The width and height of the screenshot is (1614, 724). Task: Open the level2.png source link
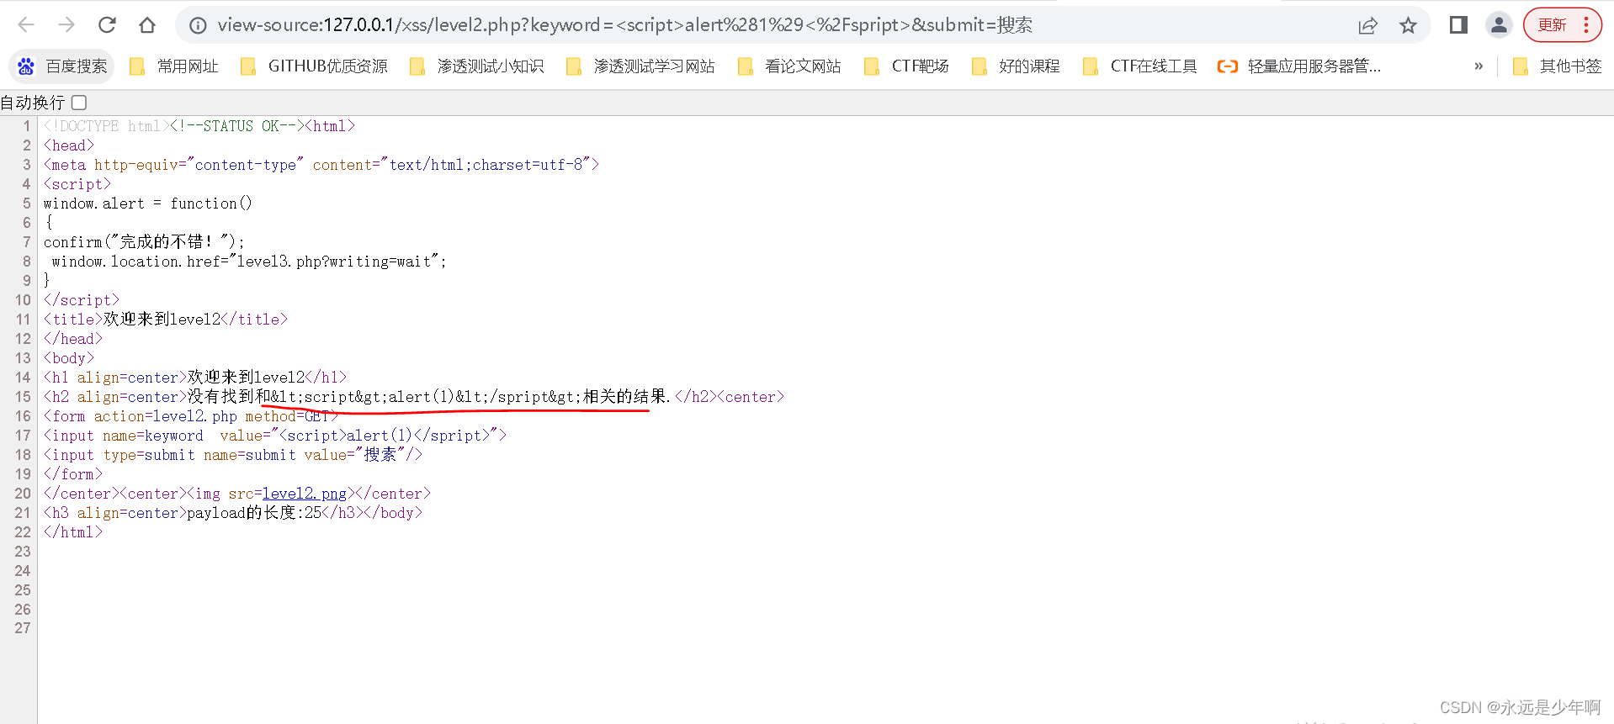pos(305,494)
